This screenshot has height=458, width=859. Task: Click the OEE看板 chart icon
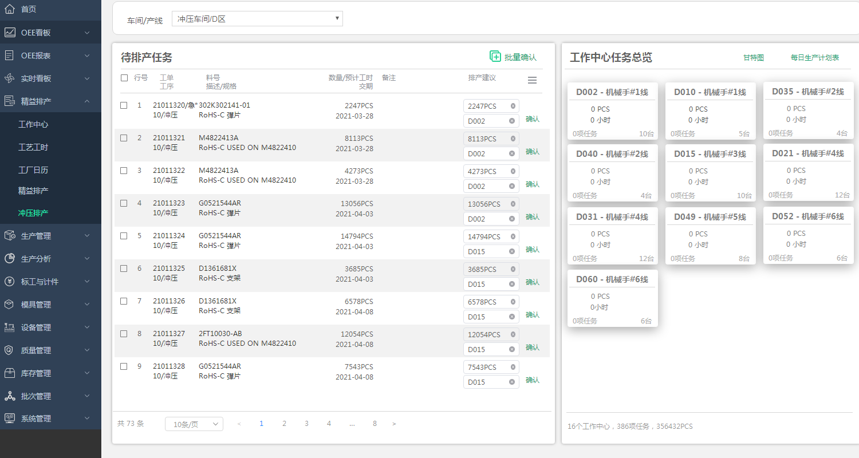(x=10, y=33)
